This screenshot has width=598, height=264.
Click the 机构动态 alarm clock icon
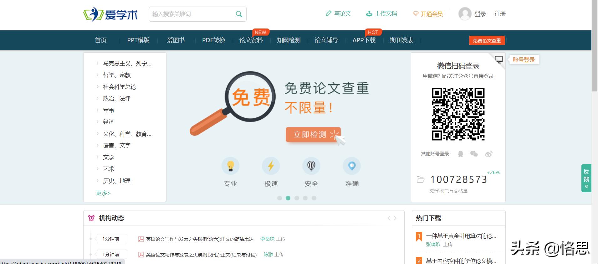[91, 218]
